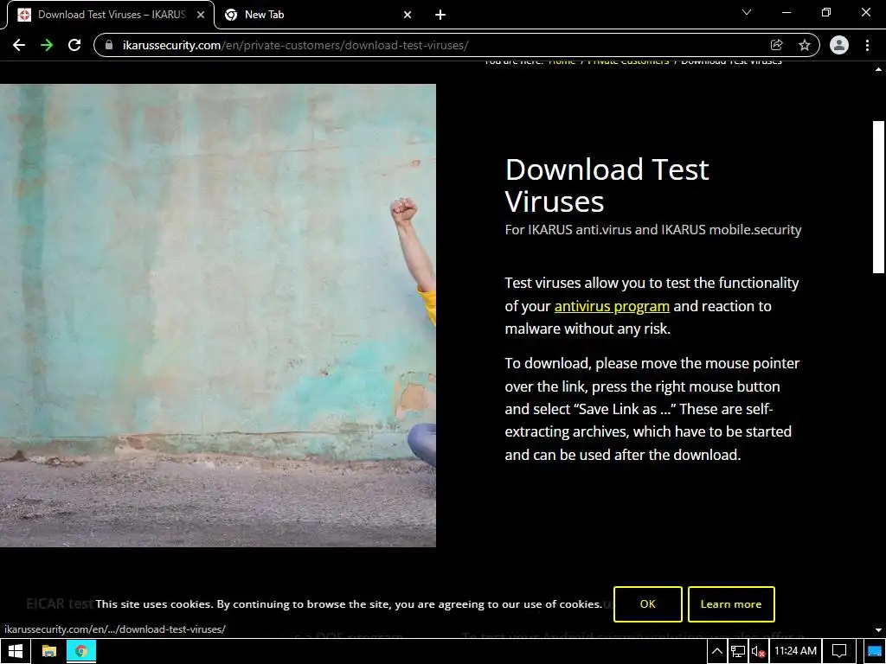The image size is (886, 664).
Task: View site info via the padlock icon
Action: [x=109, y=45]
